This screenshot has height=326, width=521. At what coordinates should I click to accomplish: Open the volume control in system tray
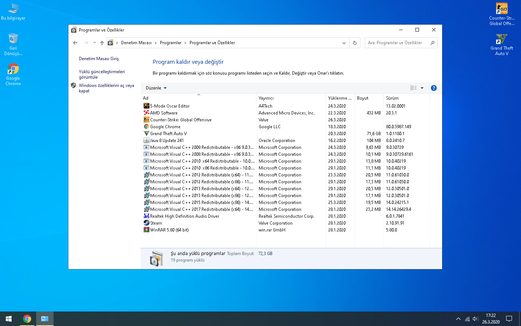pos(476,319)
